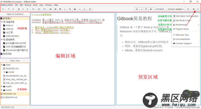Image resolution: width=201 pixels, height=109 pixels.
Task: Insert a horizontal rule
Action: [x=65, y=9]
